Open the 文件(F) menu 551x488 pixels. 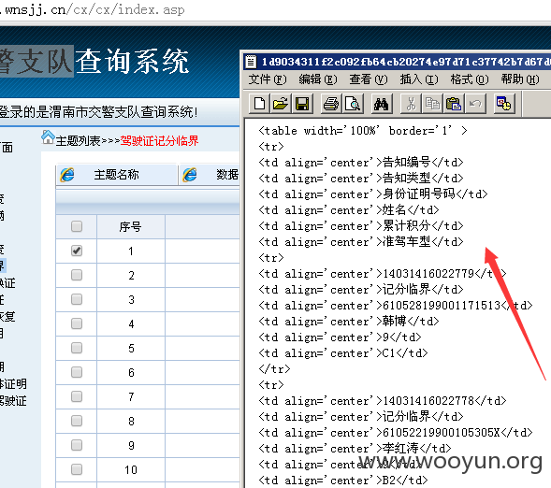click(x=268, y=79)
